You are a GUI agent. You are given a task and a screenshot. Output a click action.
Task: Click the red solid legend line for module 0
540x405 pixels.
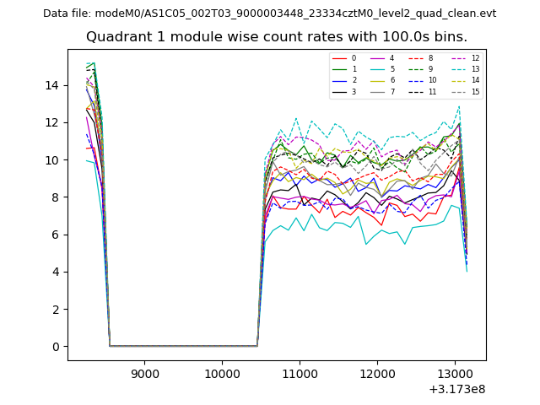339,58
